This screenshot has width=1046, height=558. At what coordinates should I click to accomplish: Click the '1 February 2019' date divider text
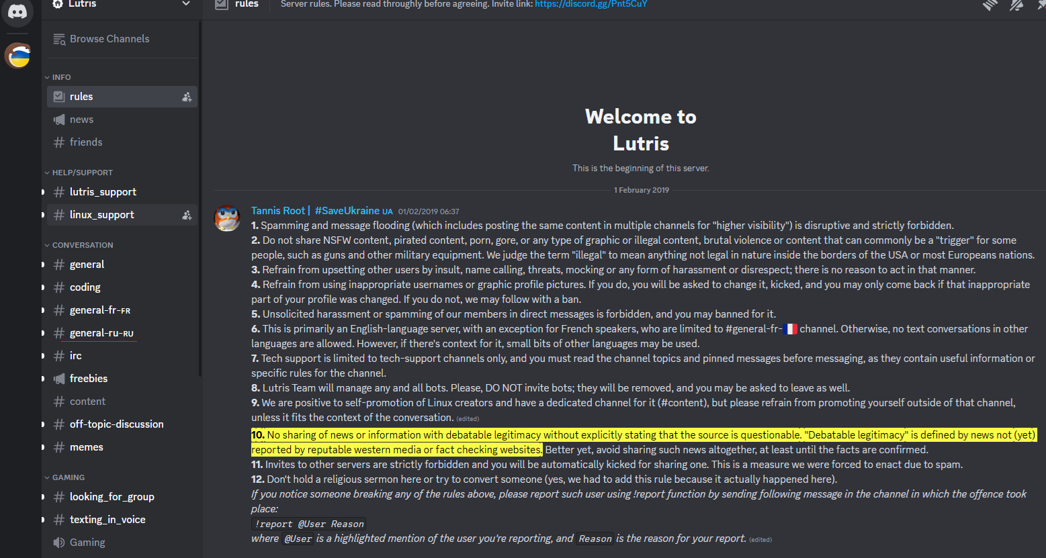pos(642,190)
